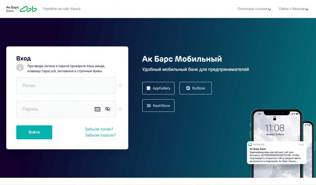Open the AppGallery store button

coord(158,88)
